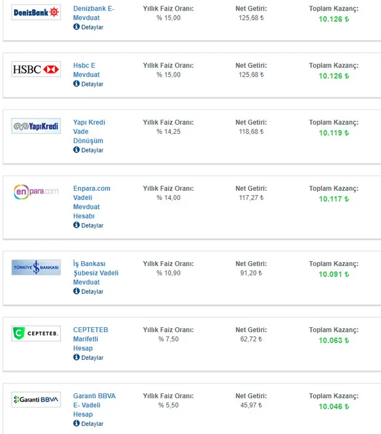
Task: Open Yapı Kredi Vade Dönüşüm link
Action: click(89, 131)
